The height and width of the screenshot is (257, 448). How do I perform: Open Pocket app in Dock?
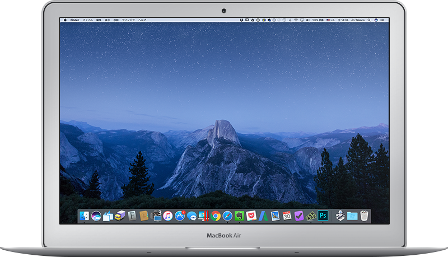(x=251, y=216)
